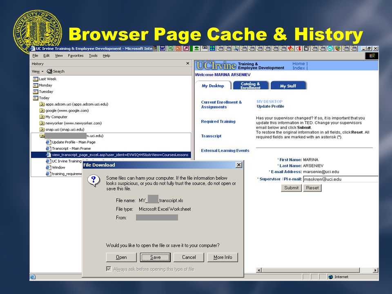Open the View dropdown in History pane
This screenshot has width=392, height=294.
[38, 71]
